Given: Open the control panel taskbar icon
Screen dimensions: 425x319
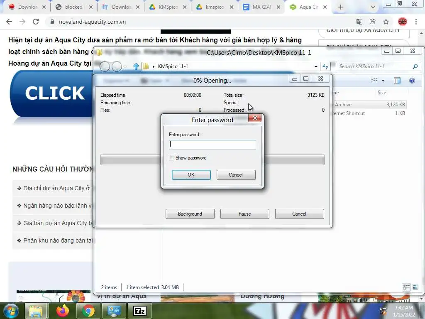Looking at the screenshot, I should coord(114,311).
